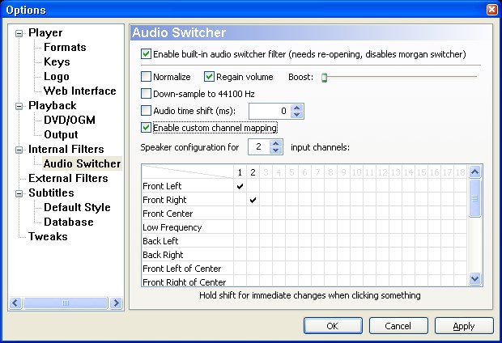
Task: Click the tree panel scroll left arrow
Action: pyautogui.click(x=15, y=303)
